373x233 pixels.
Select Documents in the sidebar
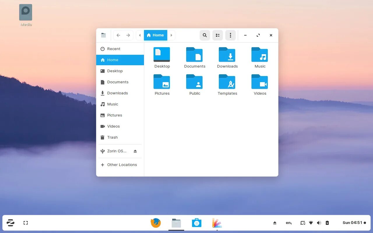(x=120, y=82)
